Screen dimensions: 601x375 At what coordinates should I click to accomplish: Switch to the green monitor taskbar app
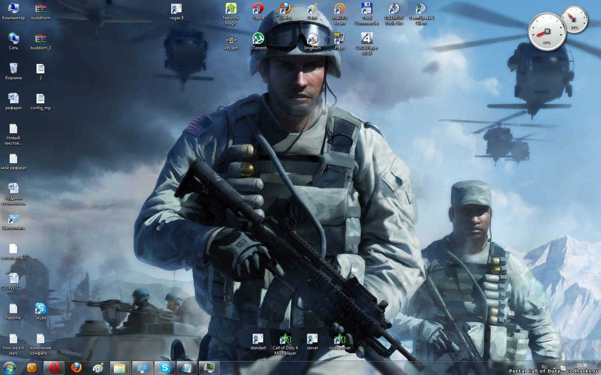click(x=209, y=368)
